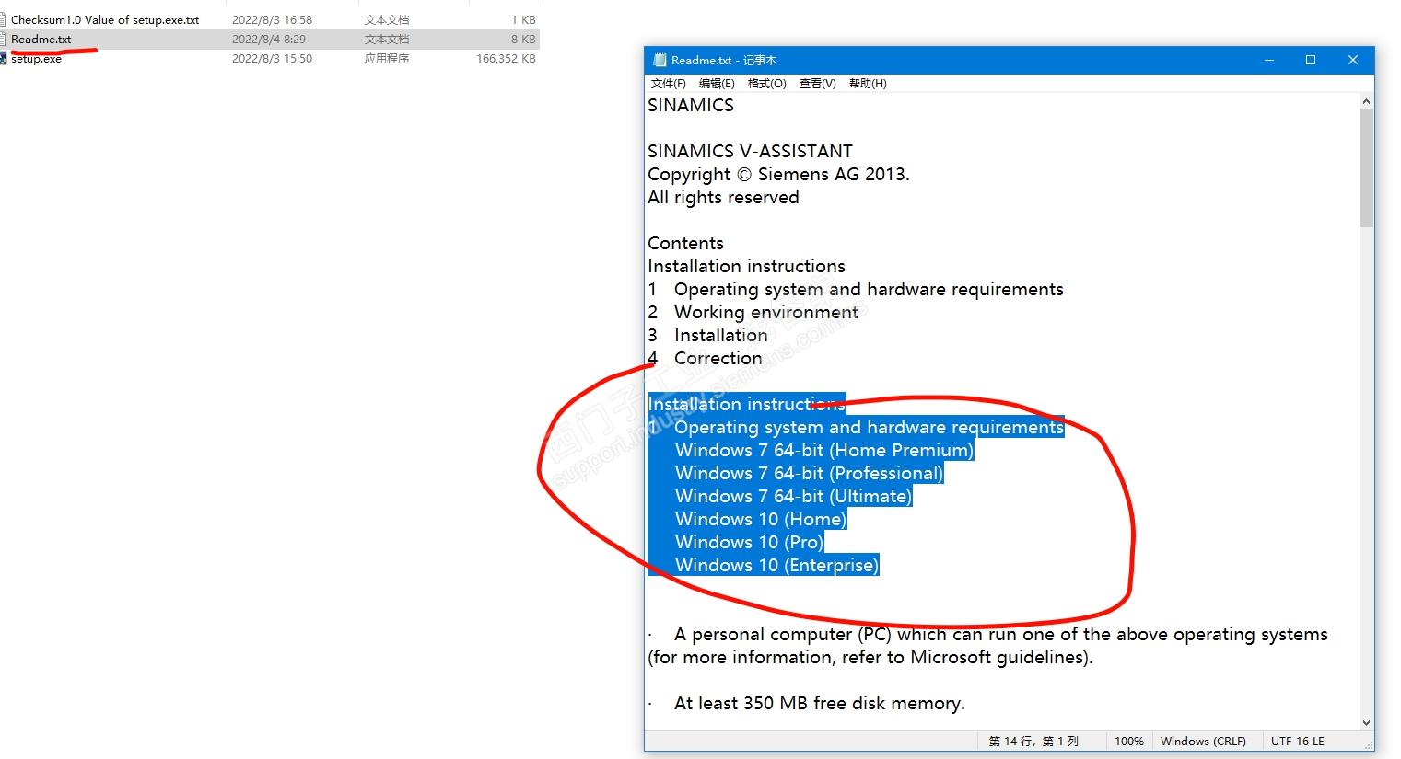The image size is (1401, 759).
Task: Click the Contents heading line
Action: (685, 243)
